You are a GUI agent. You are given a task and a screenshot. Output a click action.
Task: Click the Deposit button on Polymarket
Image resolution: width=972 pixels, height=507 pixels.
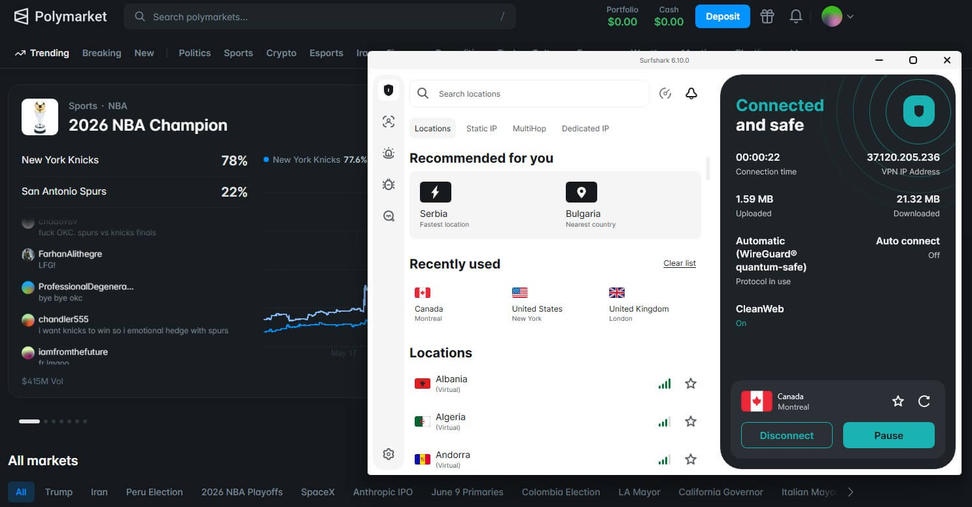coord(723,16)
